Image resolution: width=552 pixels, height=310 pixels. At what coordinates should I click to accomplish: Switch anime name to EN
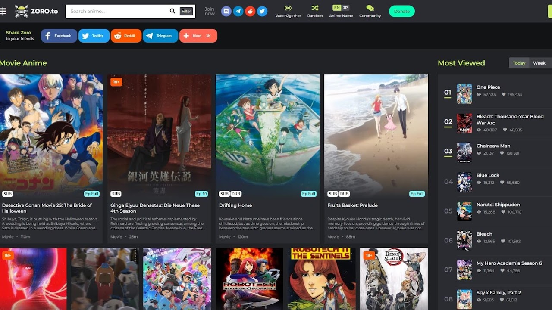point(337,8)
